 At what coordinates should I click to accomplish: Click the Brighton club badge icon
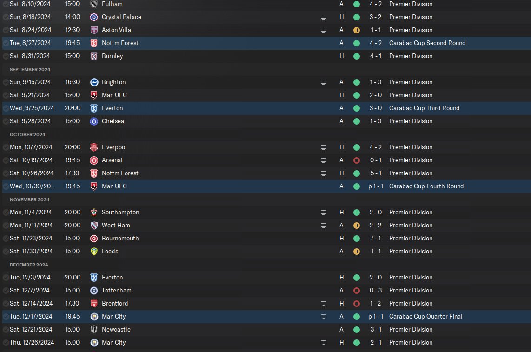tap(94, 82)
